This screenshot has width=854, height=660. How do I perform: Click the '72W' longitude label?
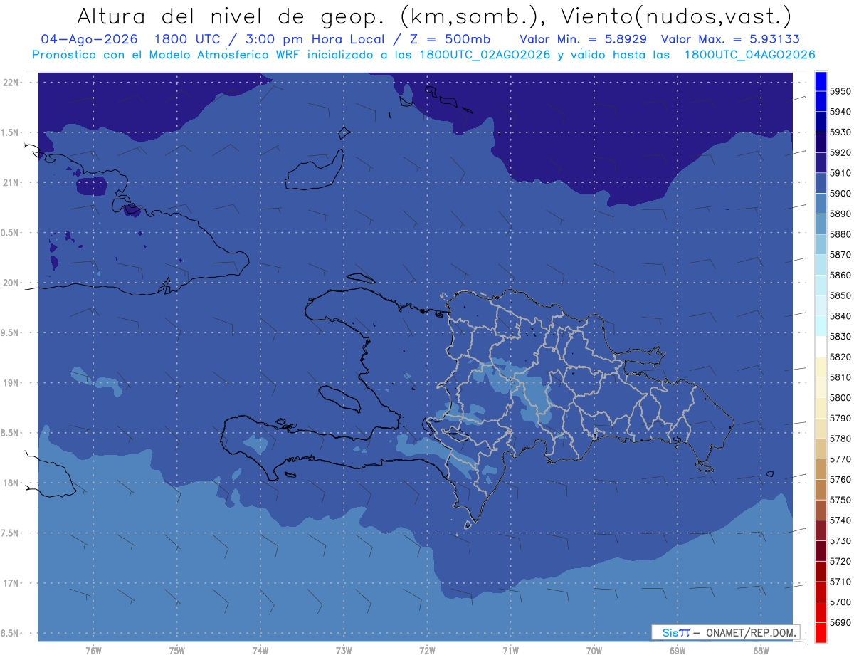[428, 650]
